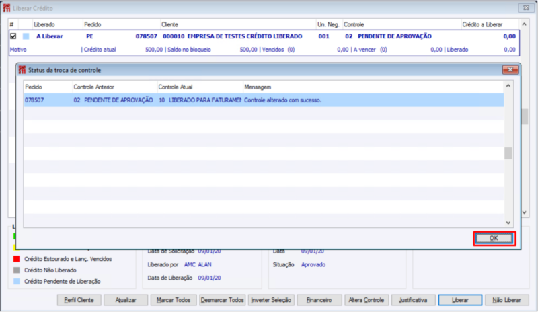538x312 pixels.
Task: Confirm the status dialog with OK
Action: pyautogui.click(x=494, y=238)
